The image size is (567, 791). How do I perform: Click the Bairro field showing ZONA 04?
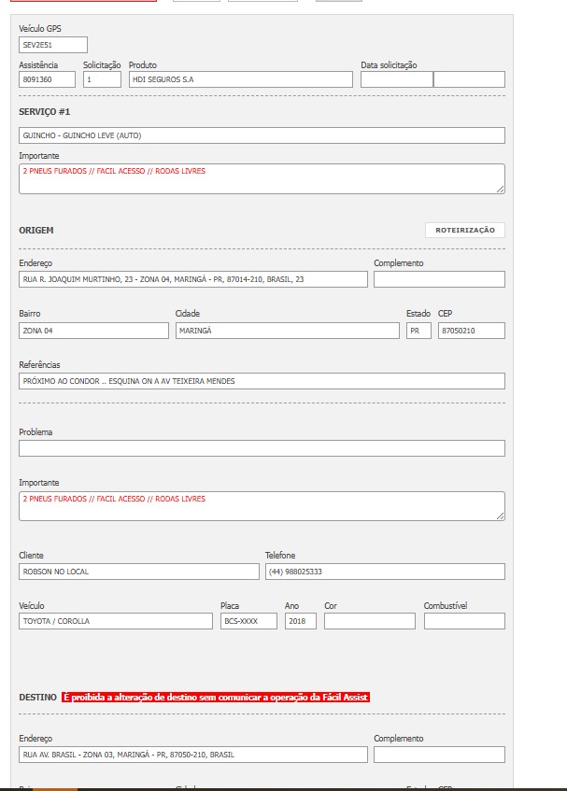pos(93,331)
